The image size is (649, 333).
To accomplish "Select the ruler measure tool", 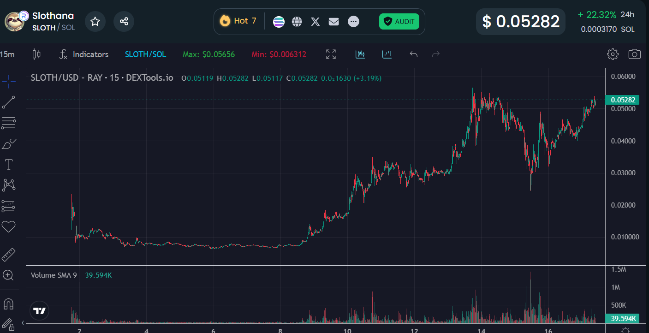I will tap(9, 255).
